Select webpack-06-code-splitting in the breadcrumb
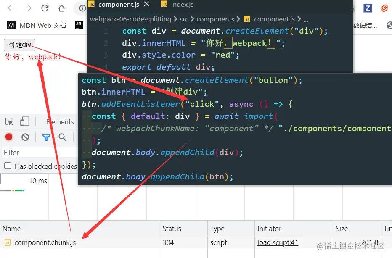Image resolution: width=392 pixels, height=258 pixels. [x=130, y=19]
